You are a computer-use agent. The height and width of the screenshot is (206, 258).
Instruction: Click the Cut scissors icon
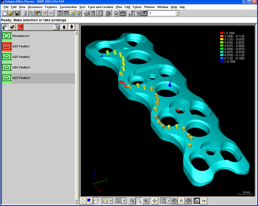[x=25, y=13]
